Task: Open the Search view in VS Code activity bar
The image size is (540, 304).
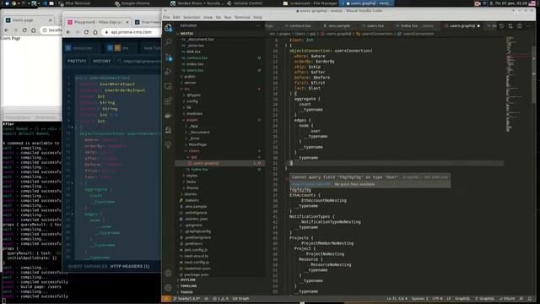Action: click(168, 42)
